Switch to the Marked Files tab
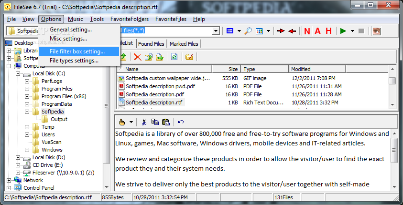 coord(184,44)
